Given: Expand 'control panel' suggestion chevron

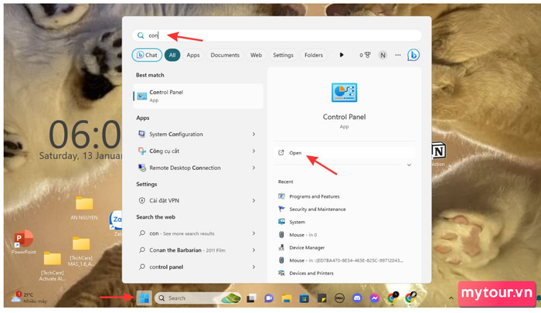Looking at the screenshot, I should [x=253, y=267].
